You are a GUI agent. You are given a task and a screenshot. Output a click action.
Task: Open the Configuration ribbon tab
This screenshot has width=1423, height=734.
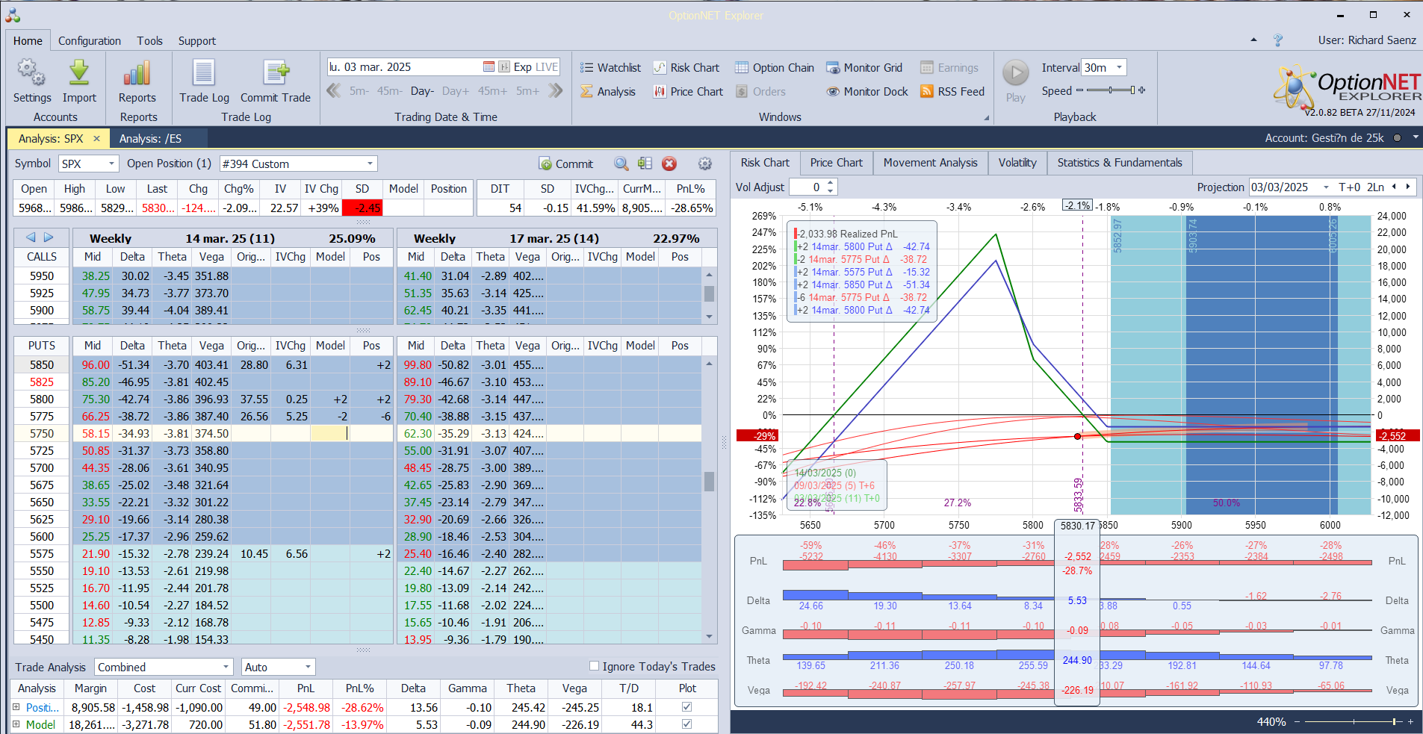pyautogui.click(x=90, y=41)
